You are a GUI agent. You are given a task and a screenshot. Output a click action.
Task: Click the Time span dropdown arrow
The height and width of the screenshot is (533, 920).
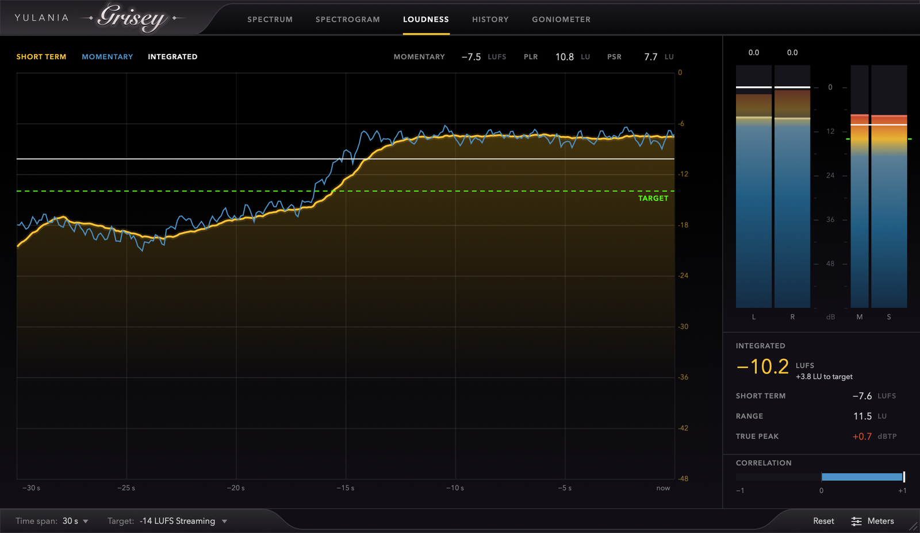[86, 522]
